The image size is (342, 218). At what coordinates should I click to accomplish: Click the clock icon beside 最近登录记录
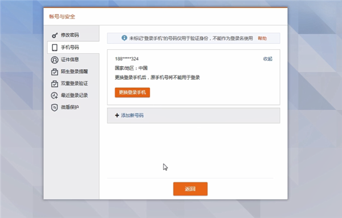click(x=55, y=95)
